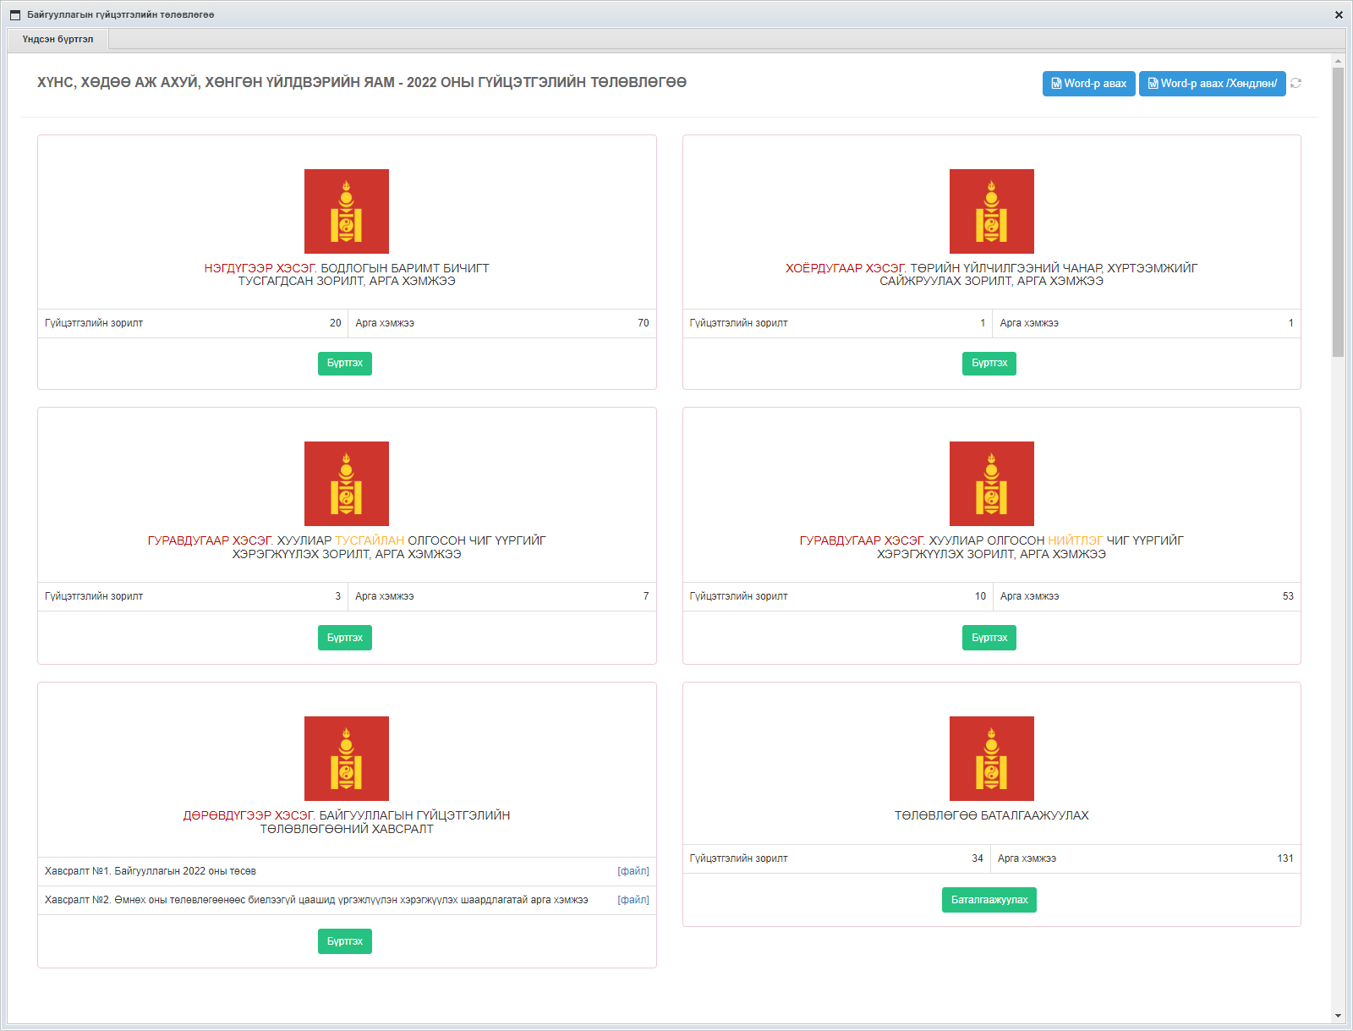Click emblem of ДӨРӨВДҮГЭЭР ХЭСЭГ card
This screenshot has width=1353, height=1031.
[x=347, y=759]
